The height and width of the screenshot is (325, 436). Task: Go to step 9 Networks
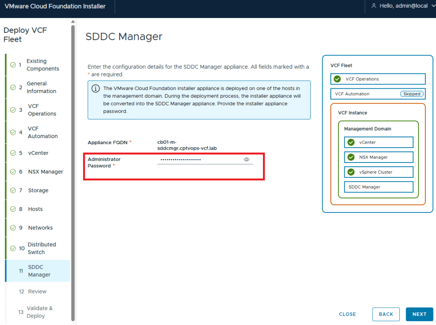click(x=40, y=228)
